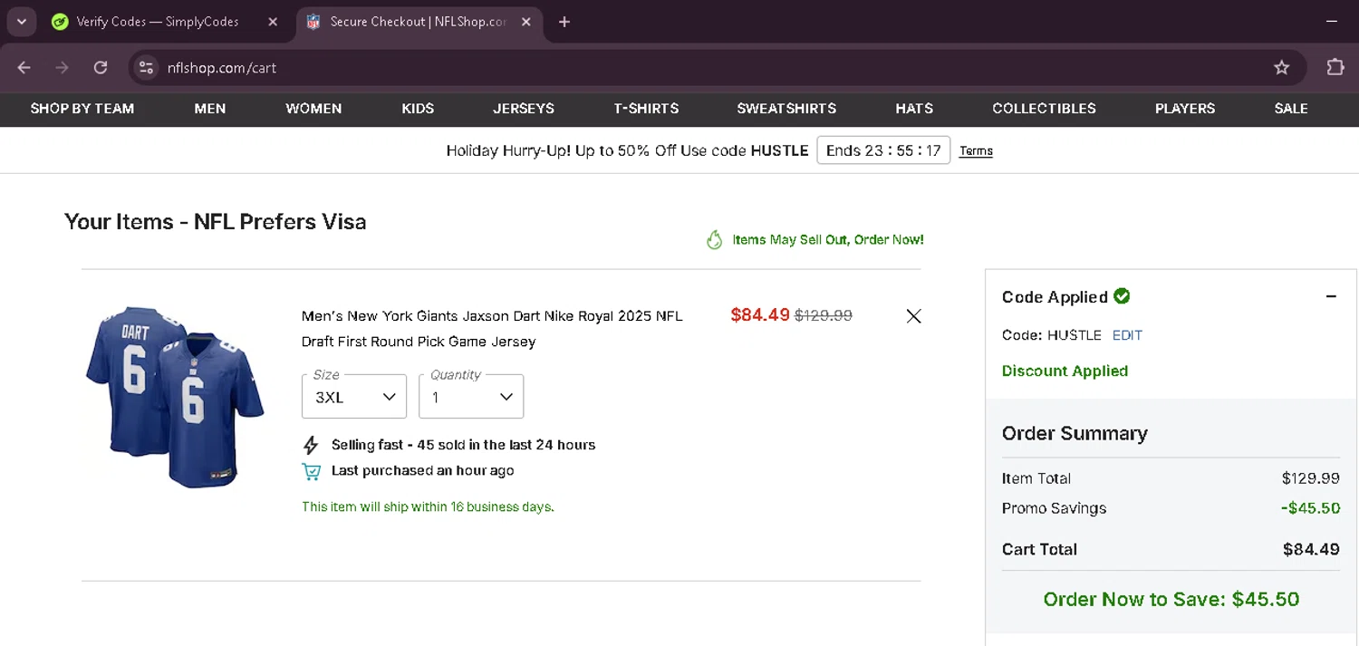The width and height of the screenshot is (1359, 646).
Task: Click the crossed-out $129.99 price
Action: 824,315
